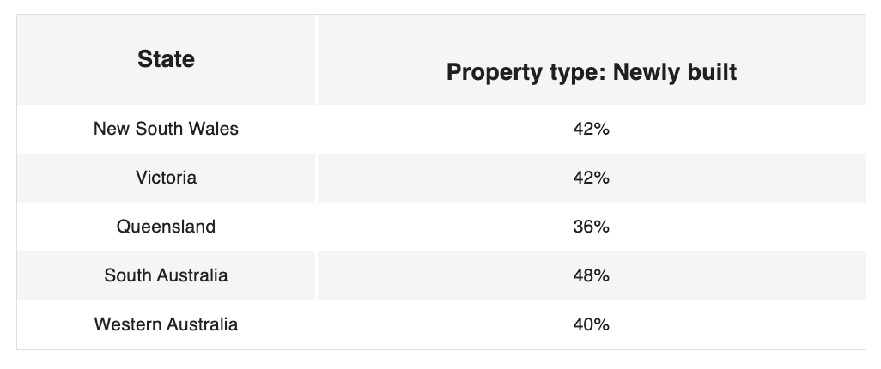Screen dimensions: 881x369
Task: Click the 48% value for South Australia
Action: point(591,276)
